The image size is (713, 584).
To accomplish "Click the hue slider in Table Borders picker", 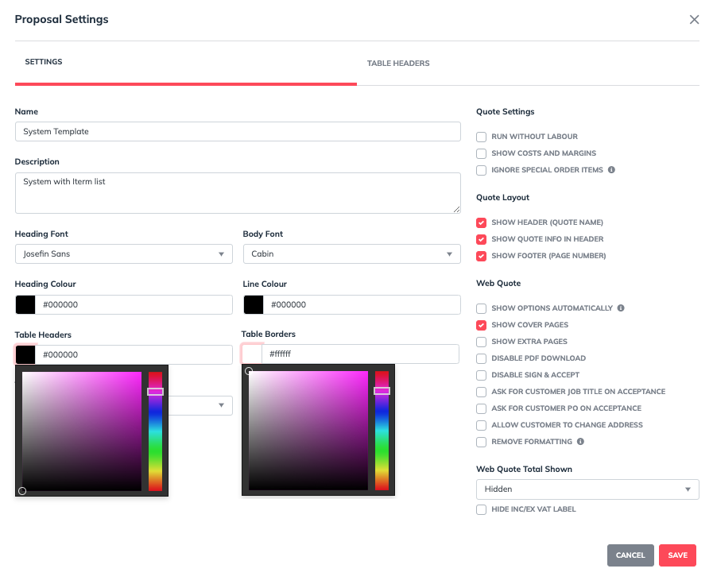I will 382,430.
